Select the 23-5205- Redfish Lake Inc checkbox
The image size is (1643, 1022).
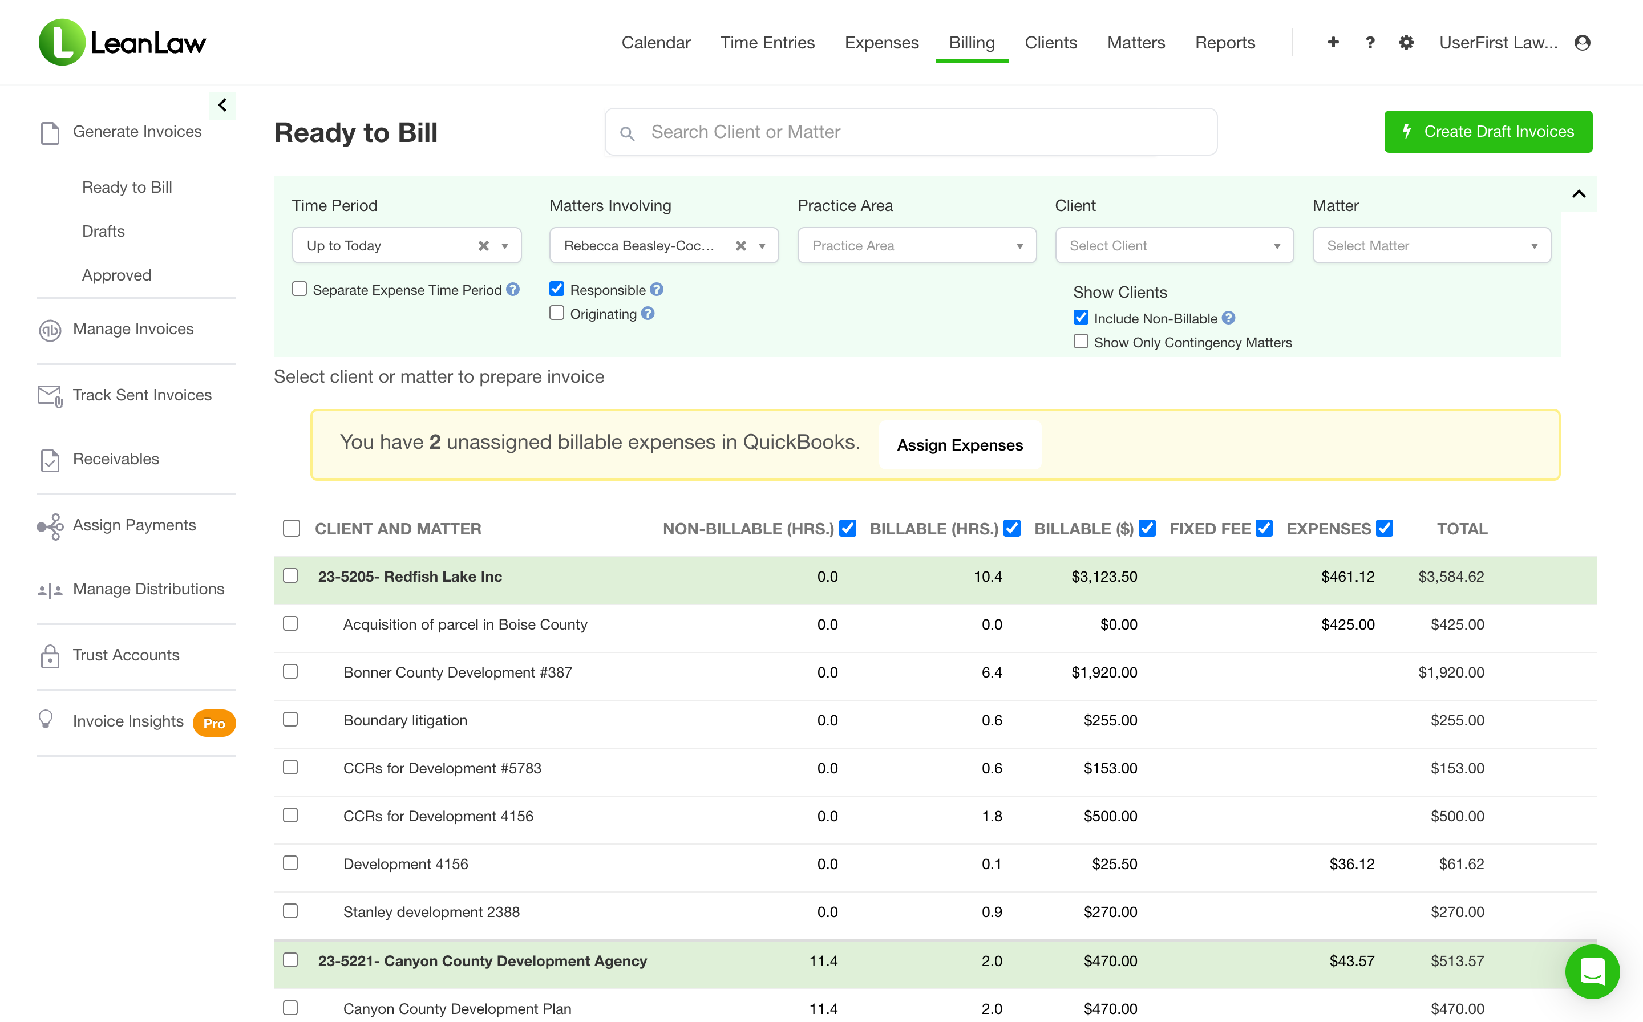click(x=291, y=576)
